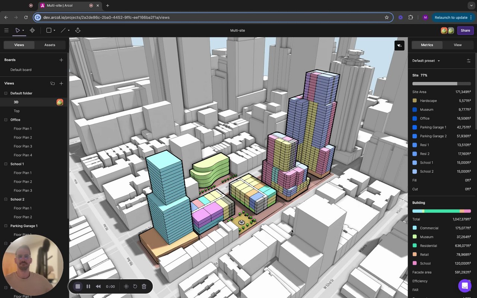The width and height of the screenshot is (477, 298).
Task: Restart the recording
Action: [135, 286]
